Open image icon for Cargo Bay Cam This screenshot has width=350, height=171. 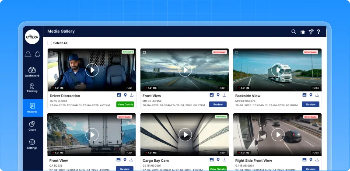coord(212,160)
